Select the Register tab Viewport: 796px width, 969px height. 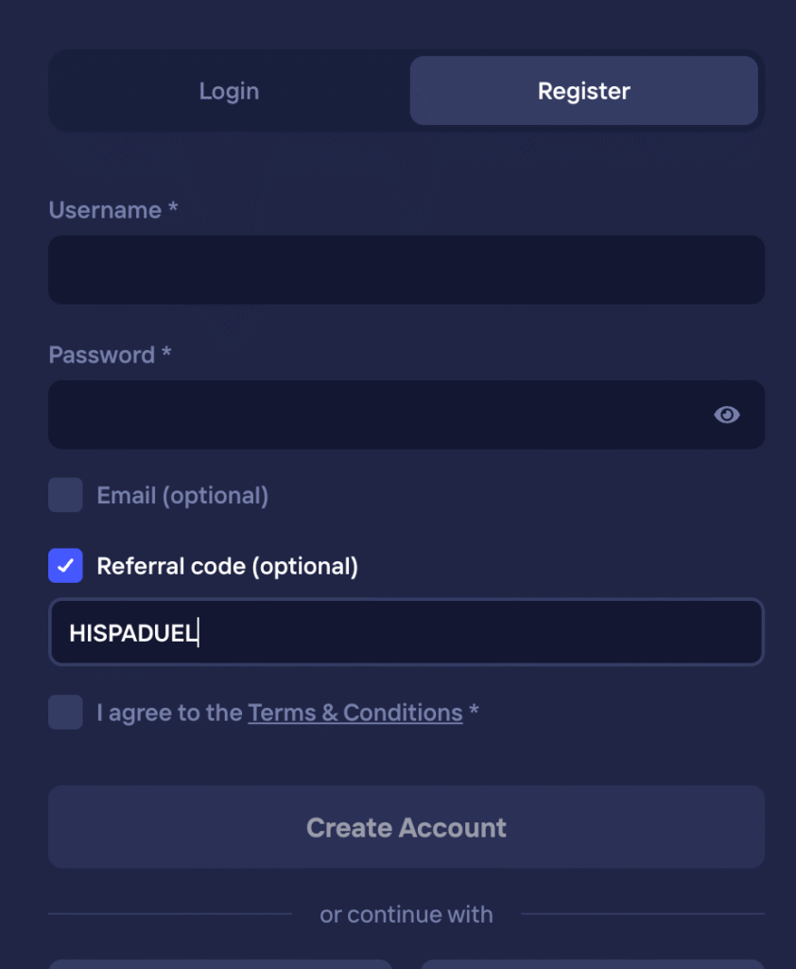(583, 91)
